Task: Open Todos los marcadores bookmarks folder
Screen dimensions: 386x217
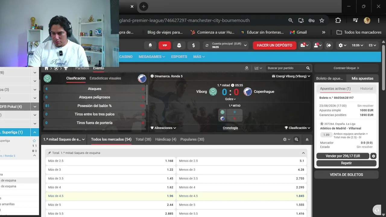Action: (359, 32)
